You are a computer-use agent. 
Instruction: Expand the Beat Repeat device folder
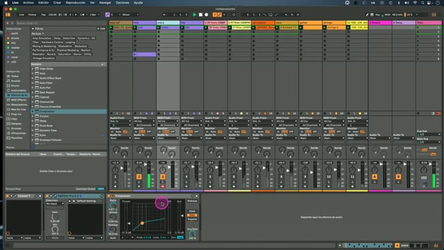pyautogui.click(x=33, y=92)
